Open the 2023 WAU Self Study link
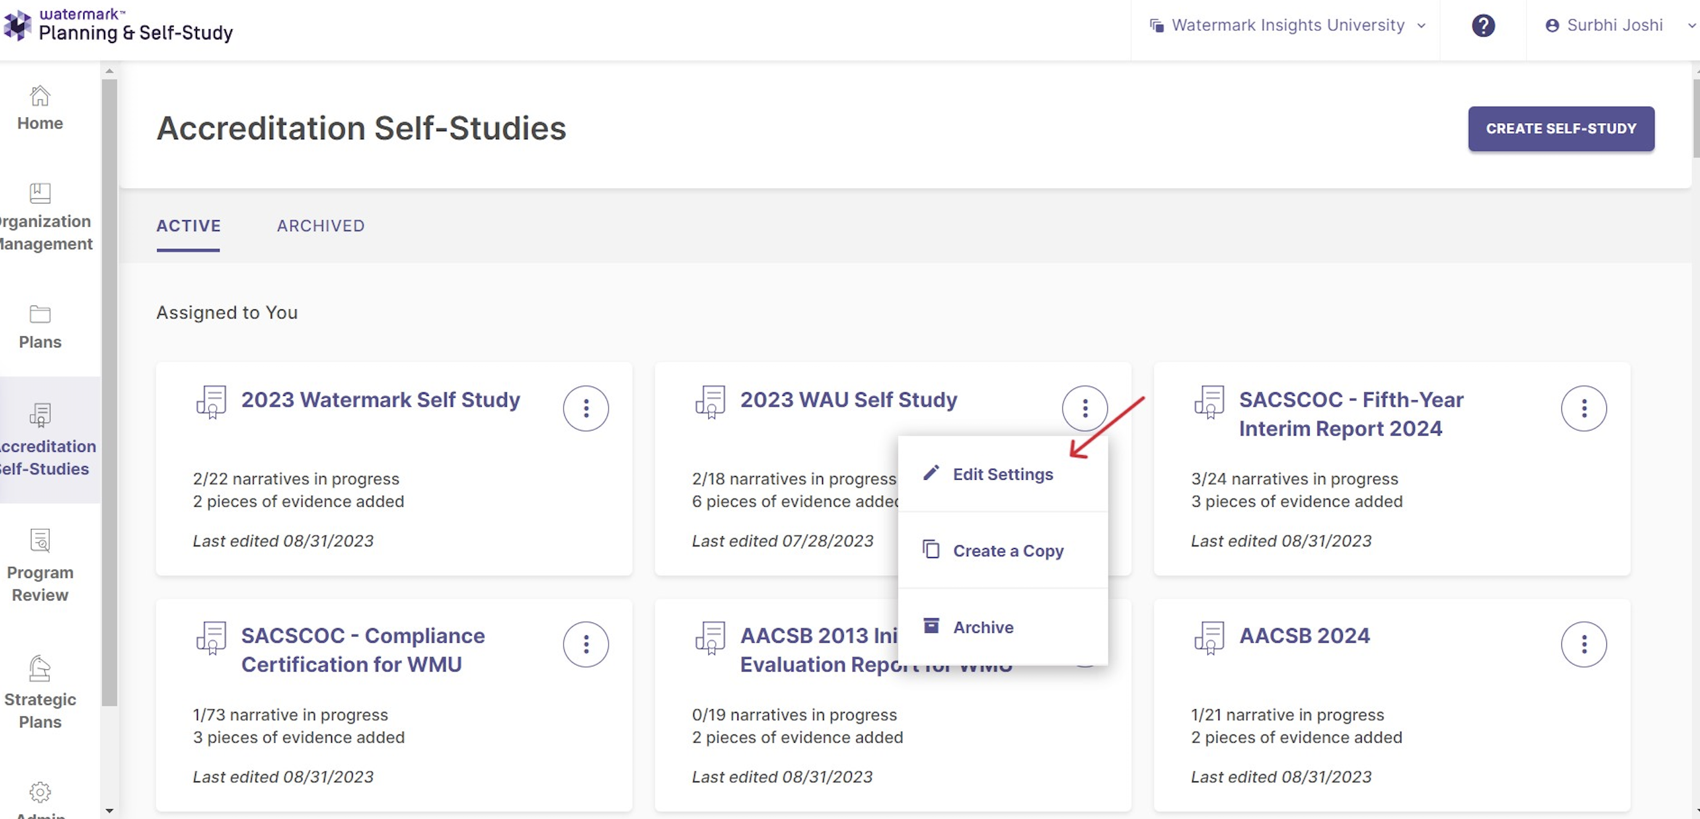Viewport: 1700px width, 819px height. point(848,400)
